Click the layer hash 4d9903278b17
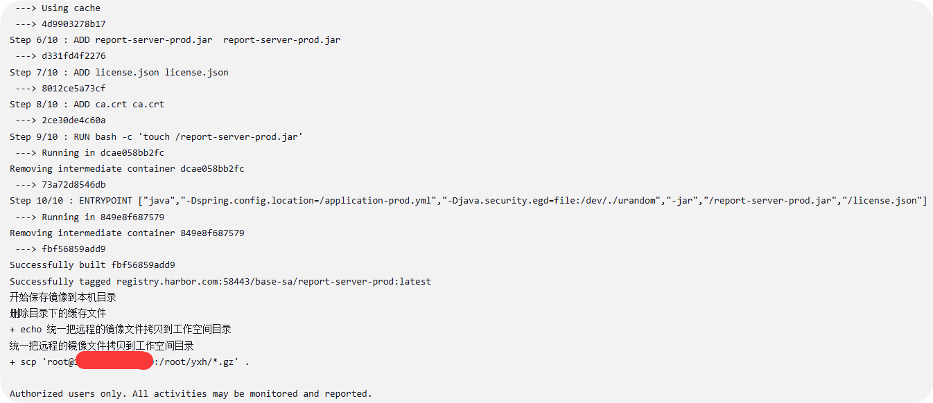Screen dimensions: 933x403 (73, 24)
